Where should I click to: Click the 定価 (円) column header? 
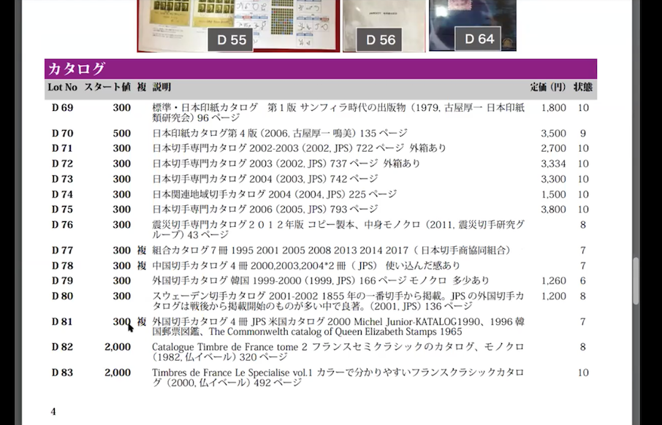click(547, 87)
